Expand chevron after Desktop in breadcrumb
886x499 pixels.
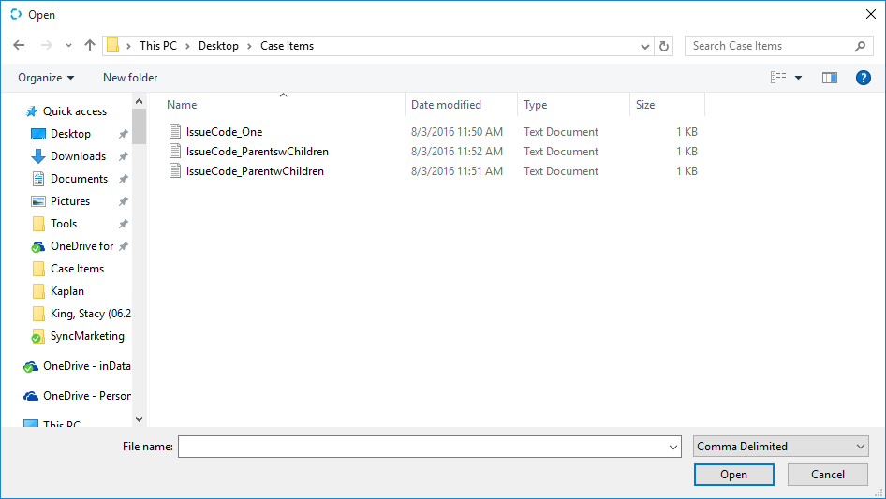coord(249,46)
